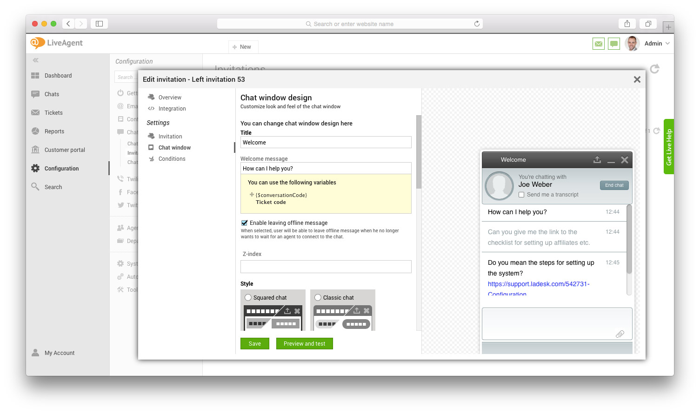Select Chat window under Settings
Viewport: 700px width, 413px height.
click(174, 148)
